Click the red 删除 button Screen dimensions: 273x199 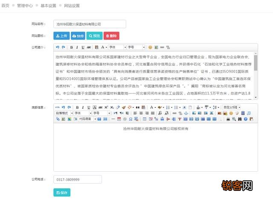point(111,36)
